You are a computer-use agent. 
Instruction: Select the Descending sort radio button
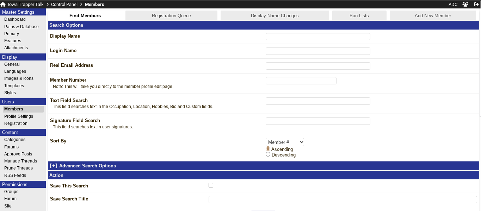pos(268,154)
